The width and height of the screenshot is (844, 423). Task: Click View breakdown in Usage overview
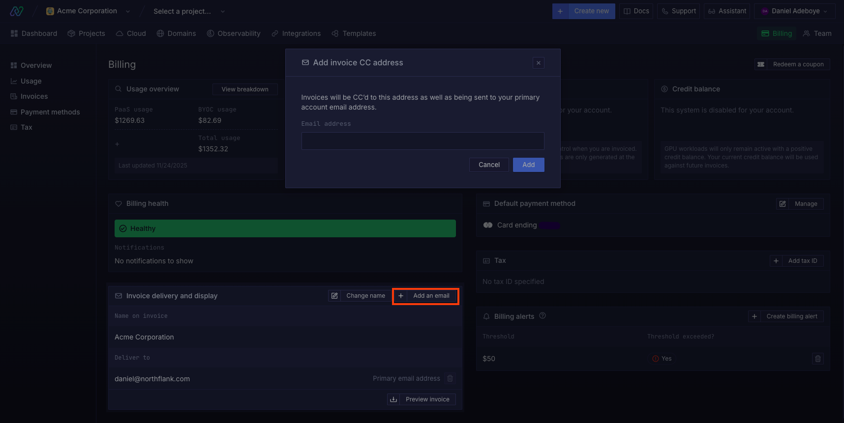[245, 89]
